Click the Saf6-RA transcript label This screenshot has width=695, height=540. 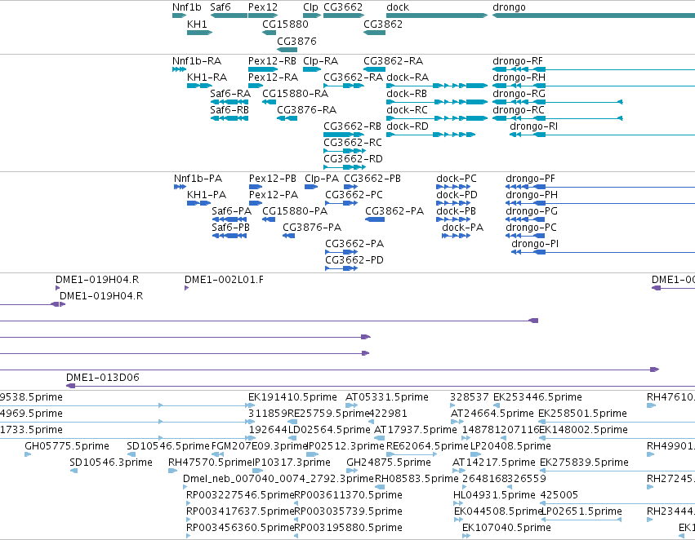230,93
